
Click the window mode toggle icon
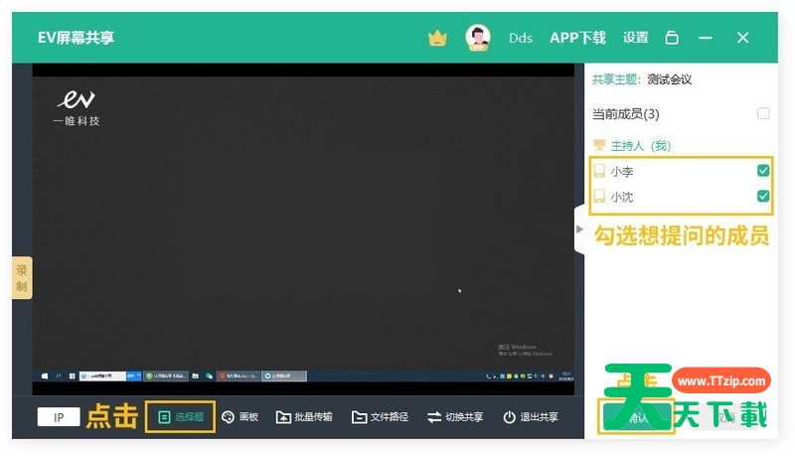click(x=672, y=38)
